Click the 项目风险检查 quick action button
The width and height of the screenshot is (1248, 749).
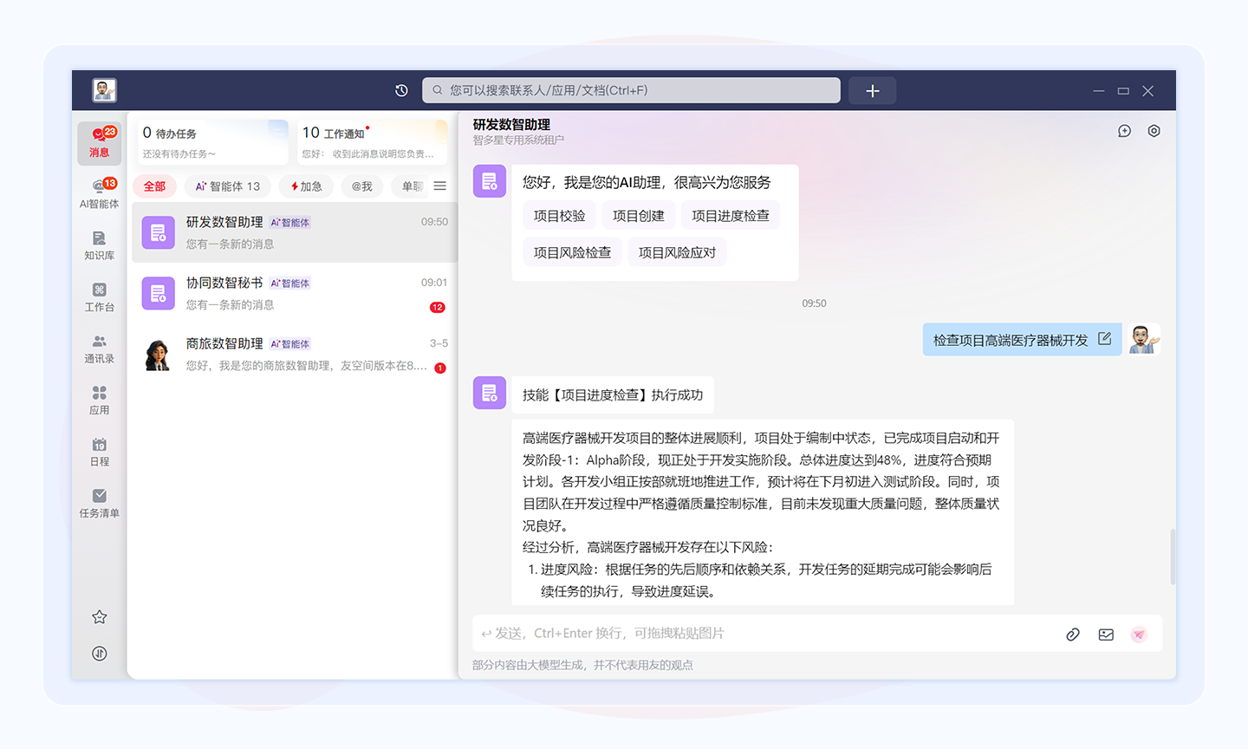tap(572, 251)
